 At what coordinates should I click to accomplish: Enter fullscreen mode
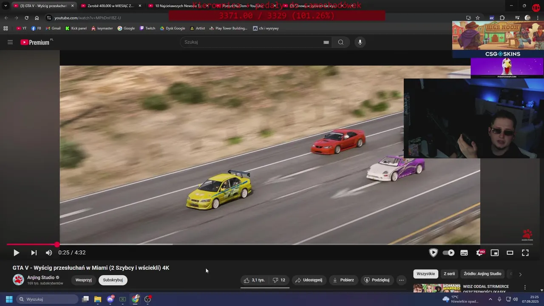click(525, 253)
